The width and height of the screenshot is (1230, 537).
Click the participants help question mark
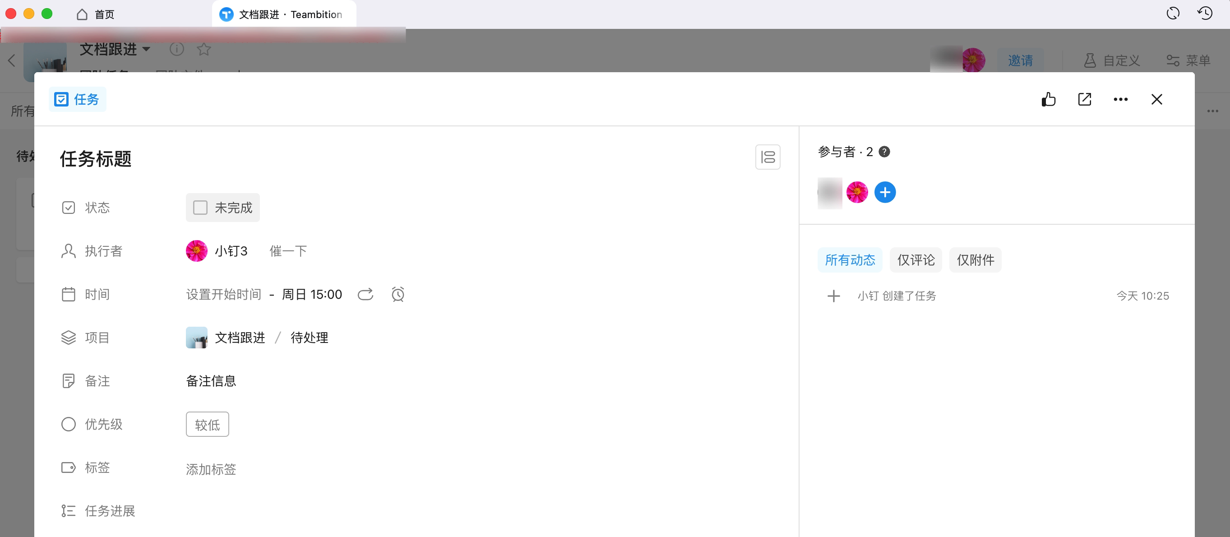[x=884, y=152]
